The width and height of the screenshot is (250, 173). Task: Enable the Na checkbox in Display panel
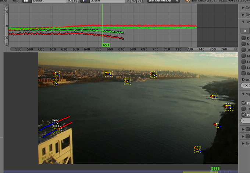243,44
